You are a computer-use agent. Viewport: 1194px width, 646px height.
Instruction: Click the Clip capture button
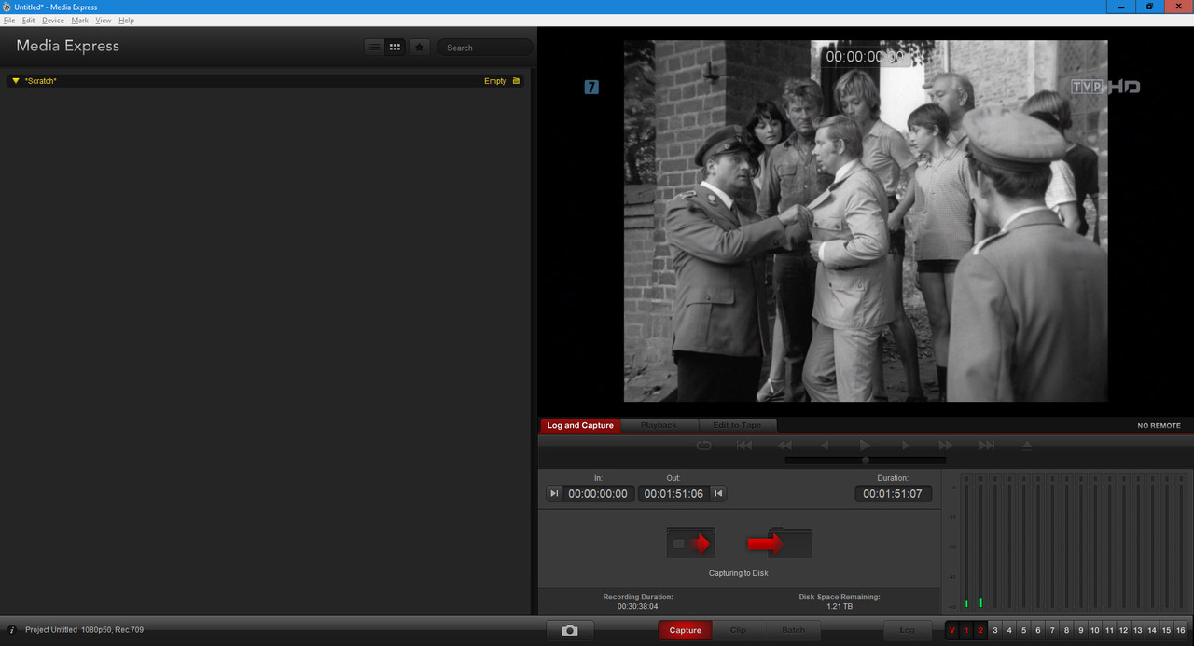[738, 630]
